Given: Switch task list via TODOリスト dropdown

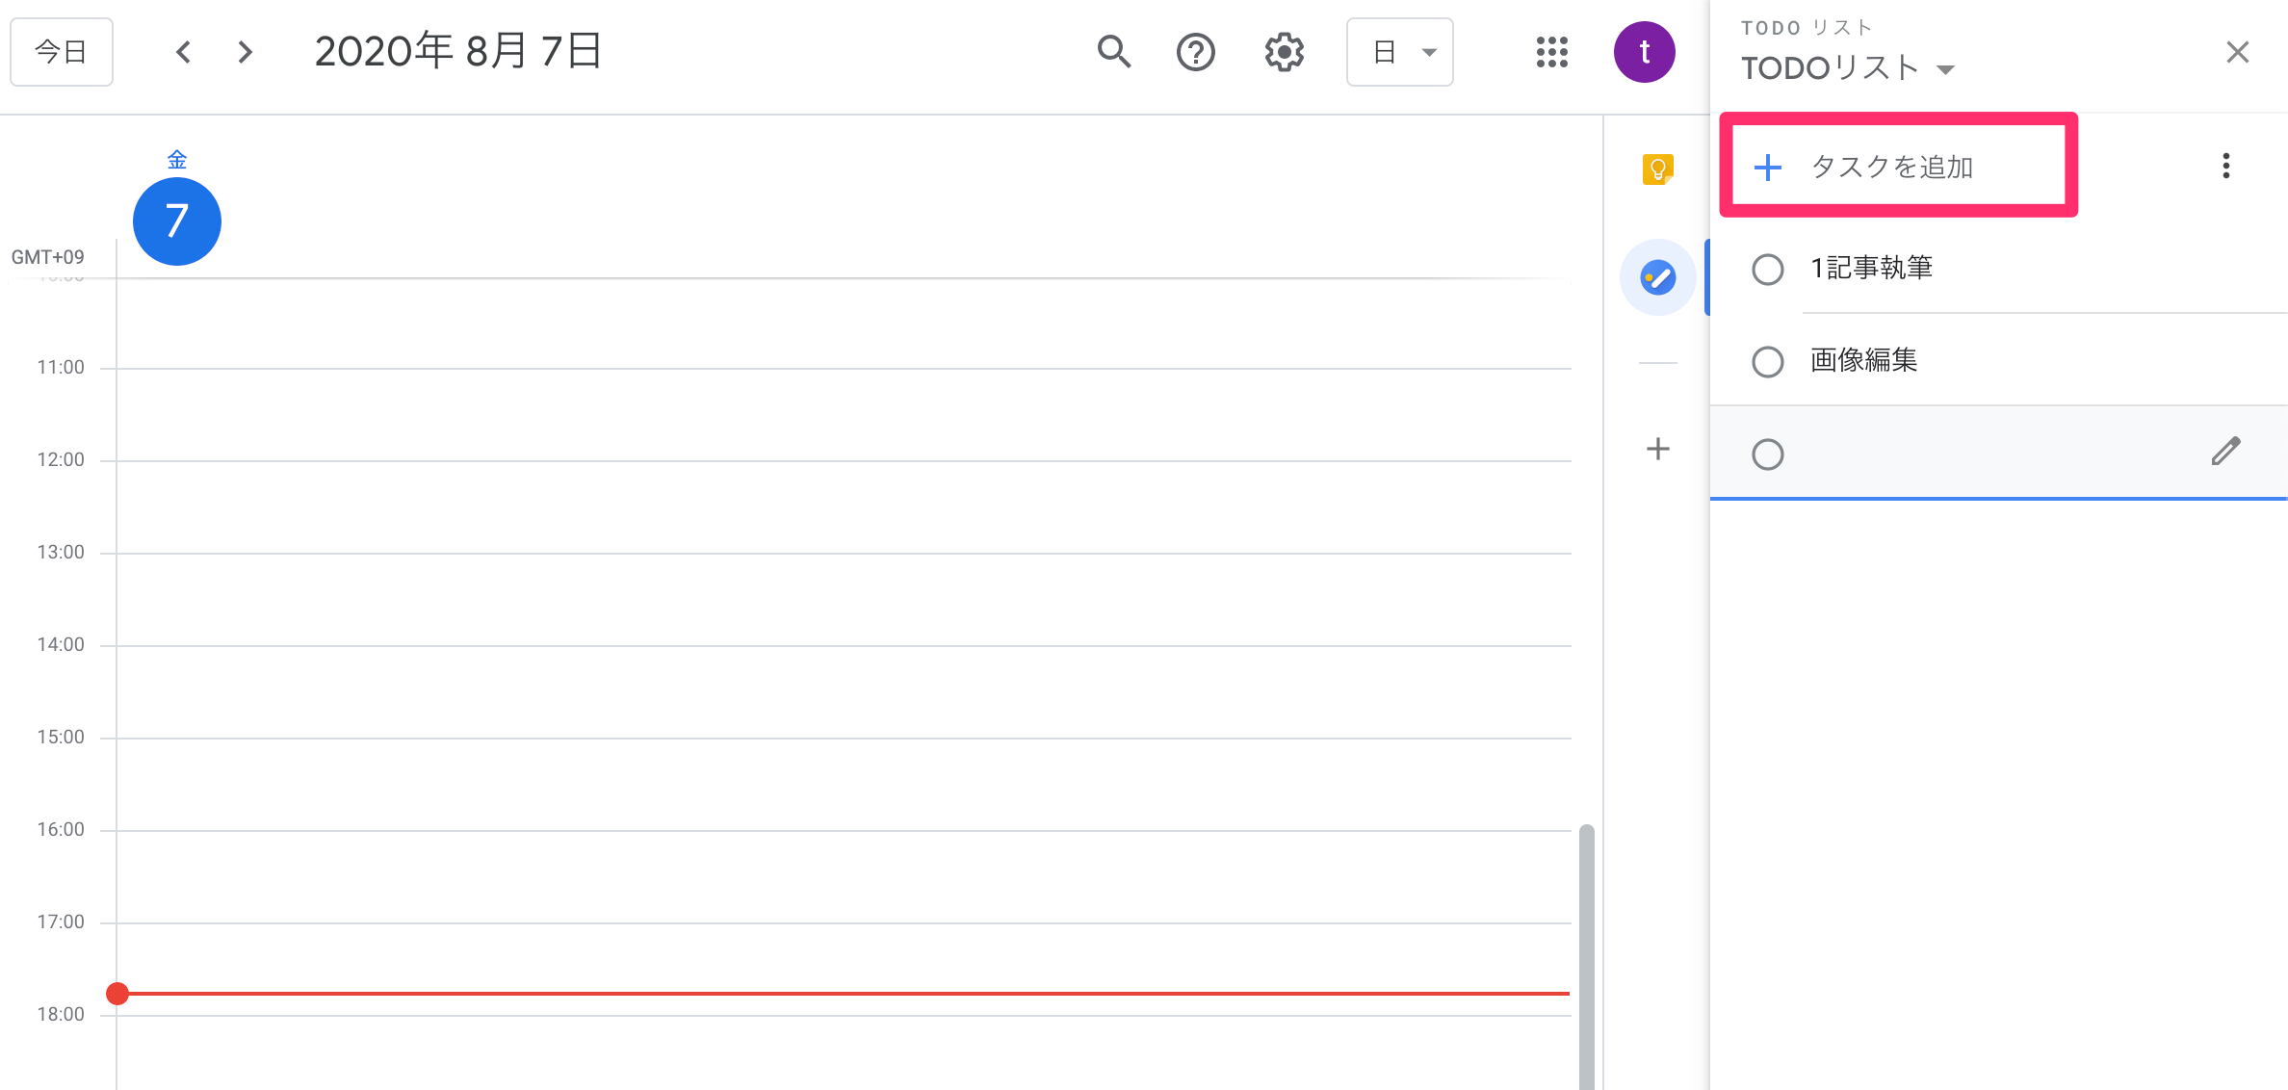Looking at the screenshot, I should tap(1848, 68).
